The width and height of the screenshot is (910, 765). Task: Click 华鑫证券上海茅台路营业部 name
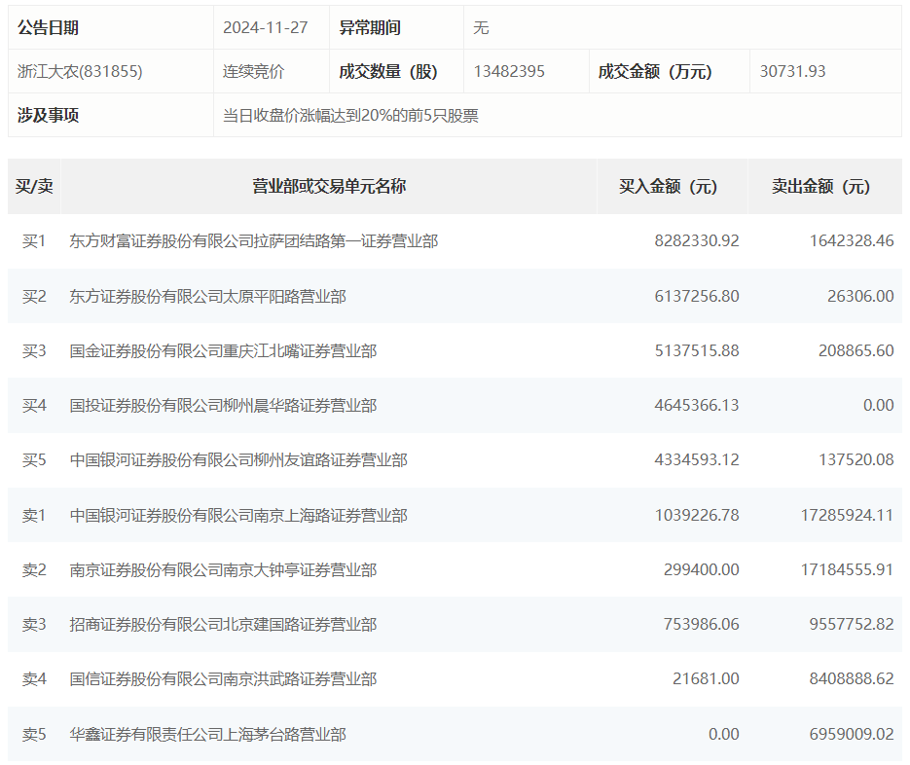click(207, 735)
